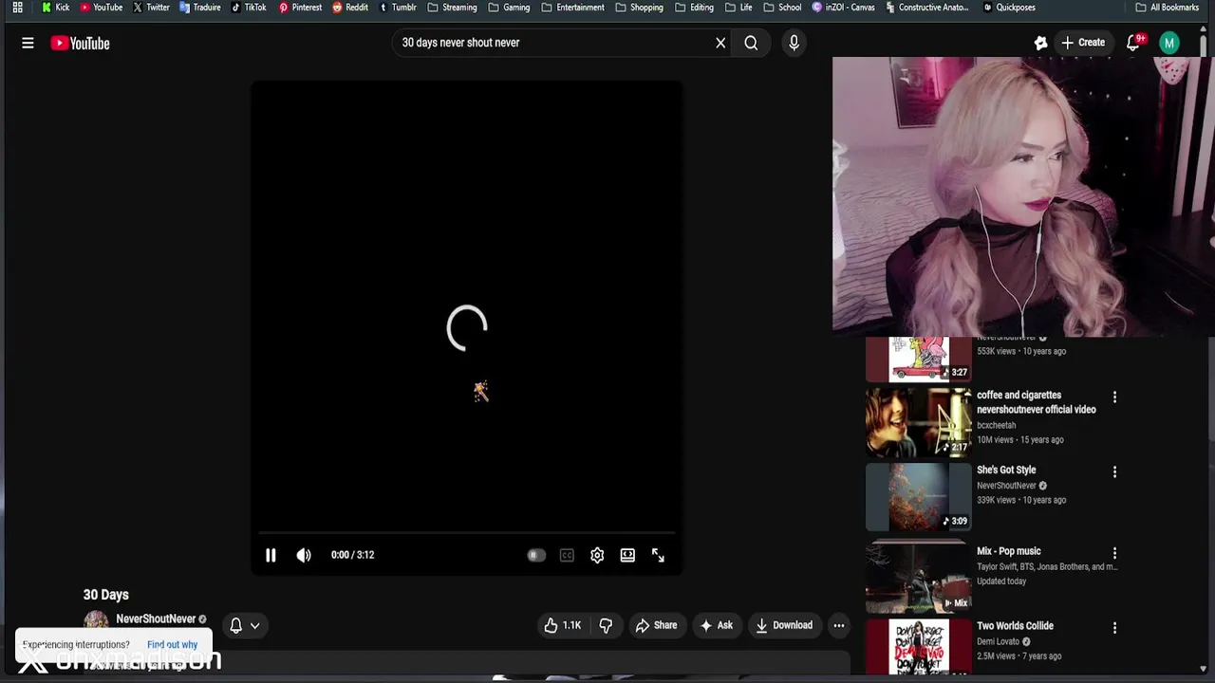Open Two Worlds Collide video title

(1015, 626)
